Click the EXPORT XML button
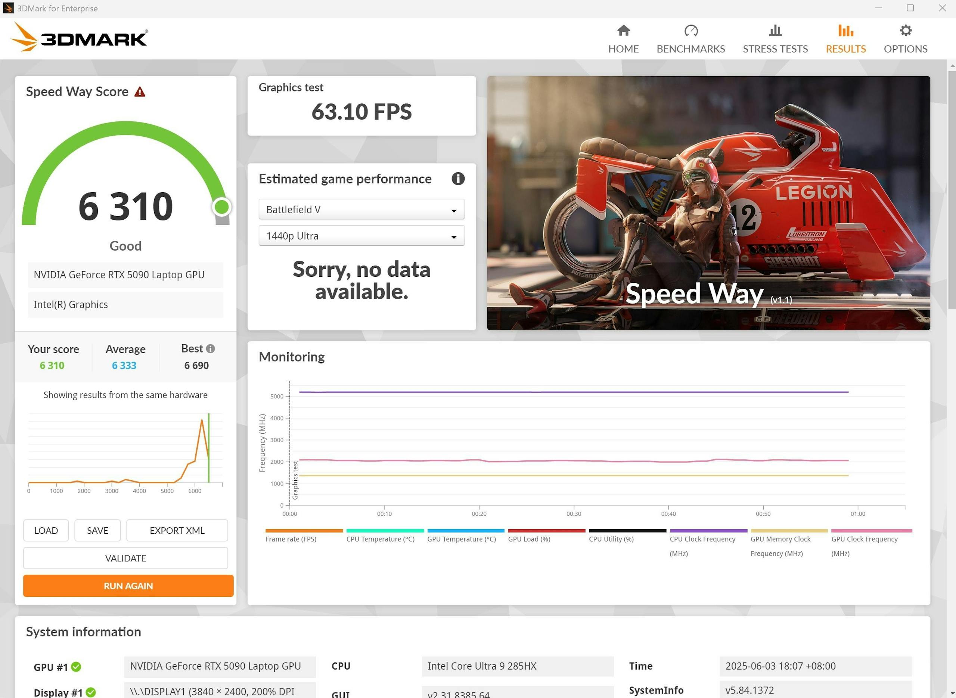Viewport: 956px width, 698px height. 177,530
